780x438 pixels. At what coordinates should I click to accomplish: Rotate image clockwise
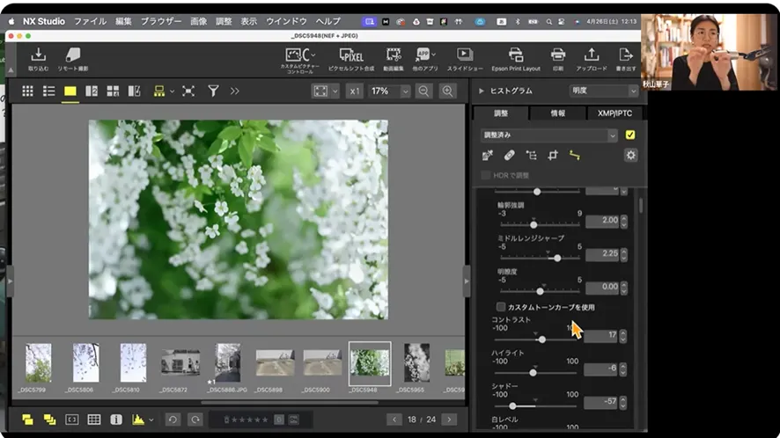point(195,420)
